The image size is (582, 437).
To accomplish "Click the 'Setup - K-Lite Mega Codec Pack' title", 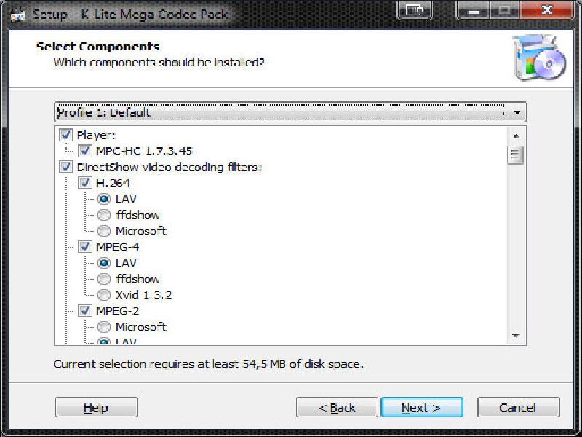I will pyautogui.click(x=130, y=15).
